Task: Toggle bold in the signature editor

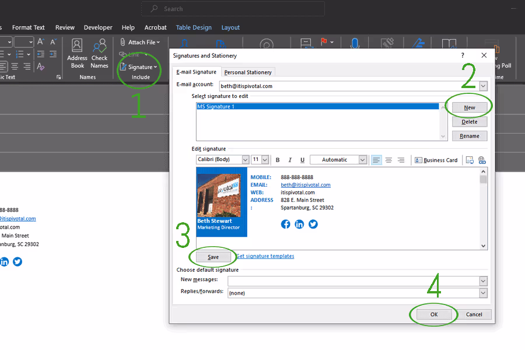Action: tap(278, 160)
